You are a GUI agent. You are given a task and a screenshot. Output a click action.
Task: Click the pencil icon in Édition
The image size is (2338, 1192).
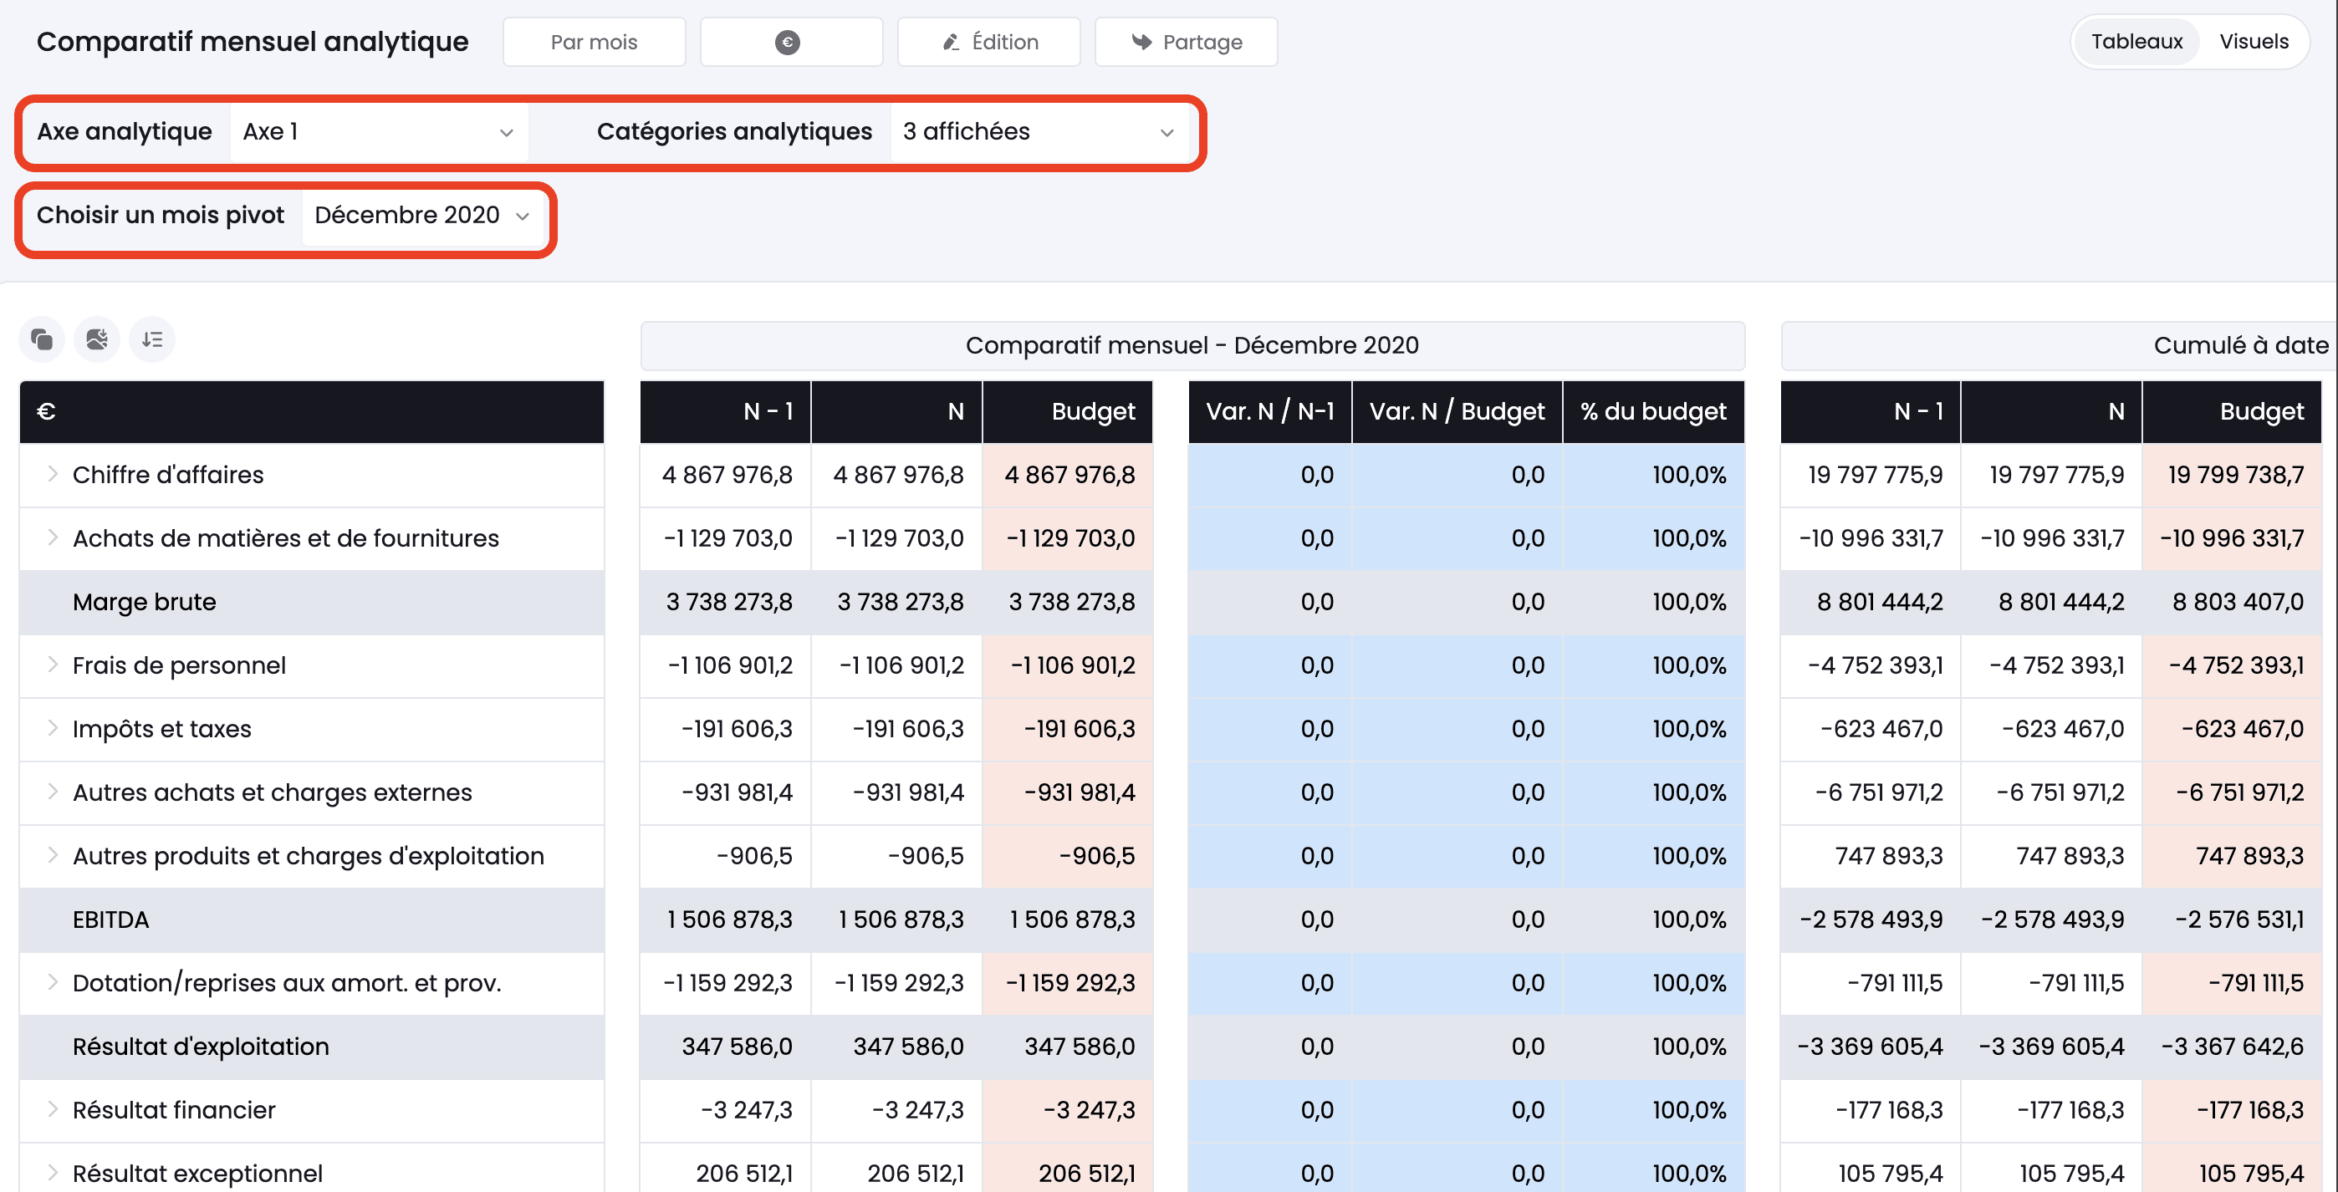(950, 43)
